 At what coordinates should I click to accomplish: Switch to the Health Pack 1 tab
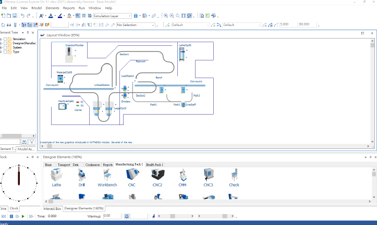(x=154, y=165)
